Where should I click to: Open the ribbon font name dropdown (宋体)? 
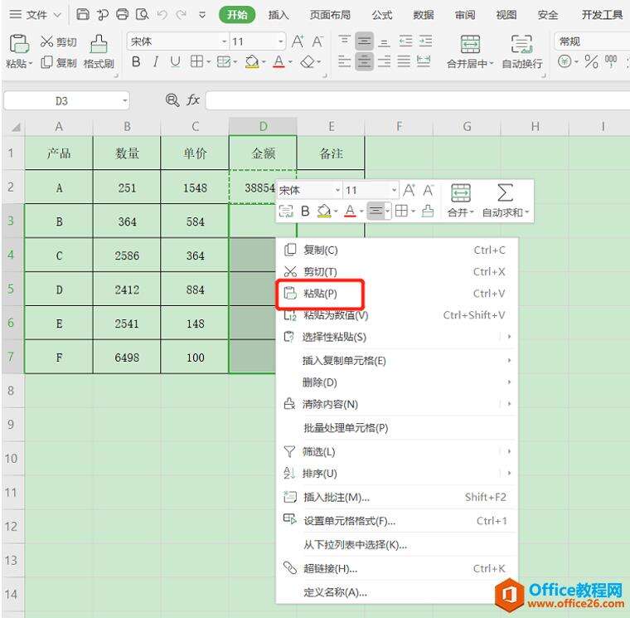(224, 41)
